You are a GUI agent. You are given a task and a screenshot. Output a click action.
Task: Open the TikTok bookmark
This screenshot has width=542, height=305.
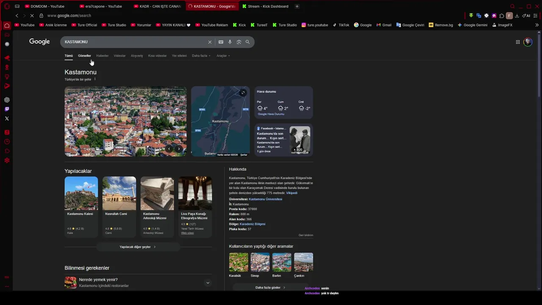tap(340, 25)
